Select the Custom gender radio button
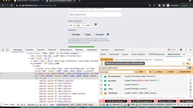The image size is (193, 108). (94, 34)
